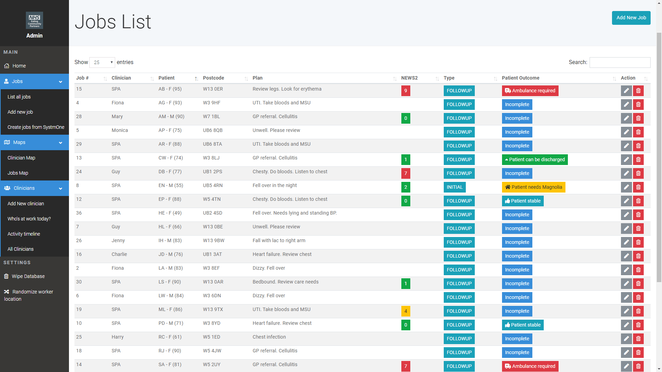Click the Add New Job button
This screenshot has height=372, width=662.
(x=631, y=18)
